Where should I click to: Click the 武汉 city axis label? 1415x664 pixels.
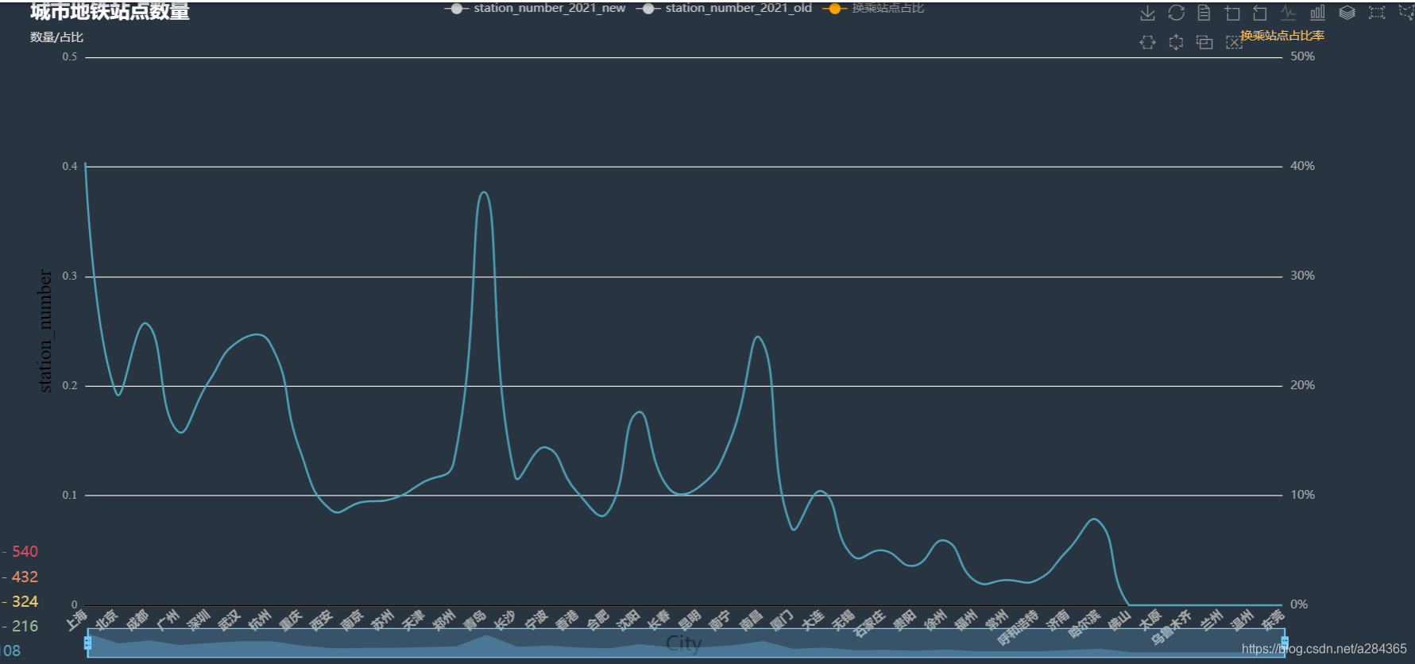click(229, 620)
